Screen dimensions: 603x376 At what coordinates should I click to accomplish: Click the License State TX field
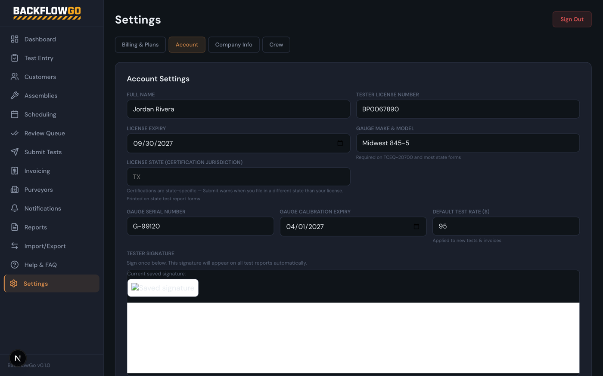point(238,177)
